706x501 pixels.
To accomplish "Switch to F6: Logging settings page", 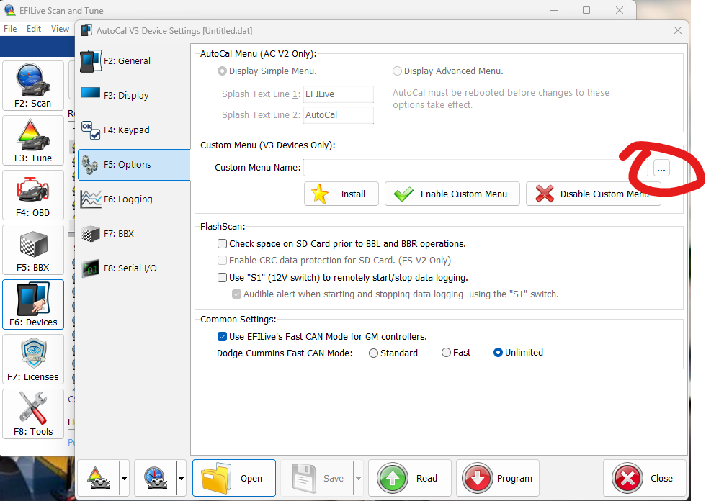I will [134, 199].
